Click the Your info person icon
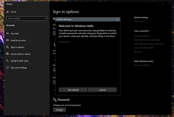 [x=8, y=34]
